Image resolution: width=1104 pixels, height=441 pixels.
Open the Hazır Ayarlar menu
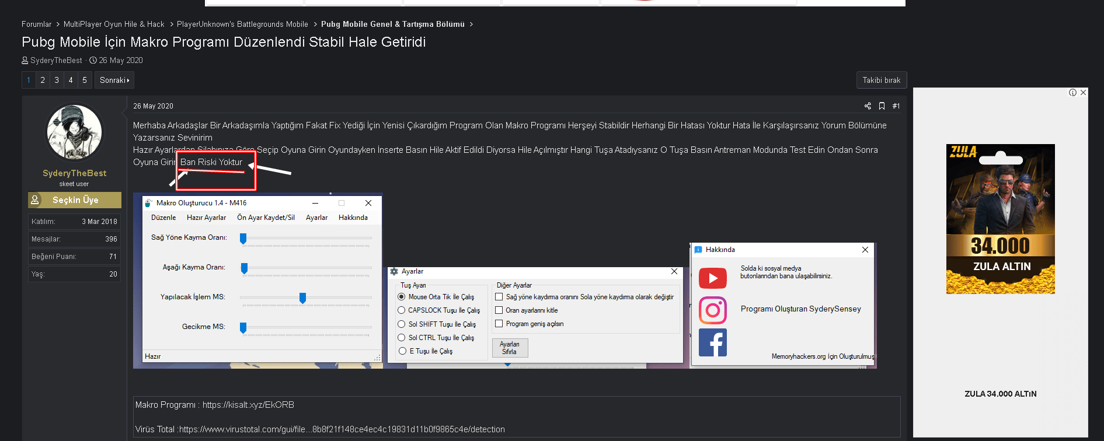pos(206,218)
